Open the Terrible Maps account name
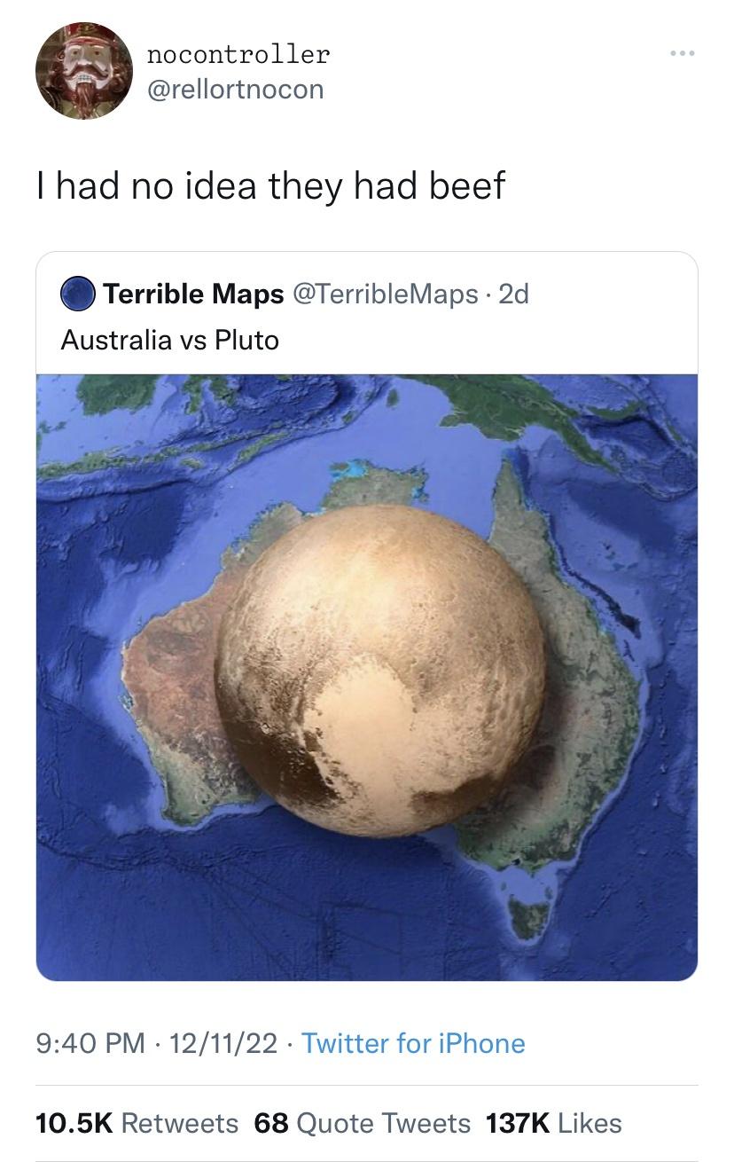Screen dimensions: 734x1162 pos(194,294)
